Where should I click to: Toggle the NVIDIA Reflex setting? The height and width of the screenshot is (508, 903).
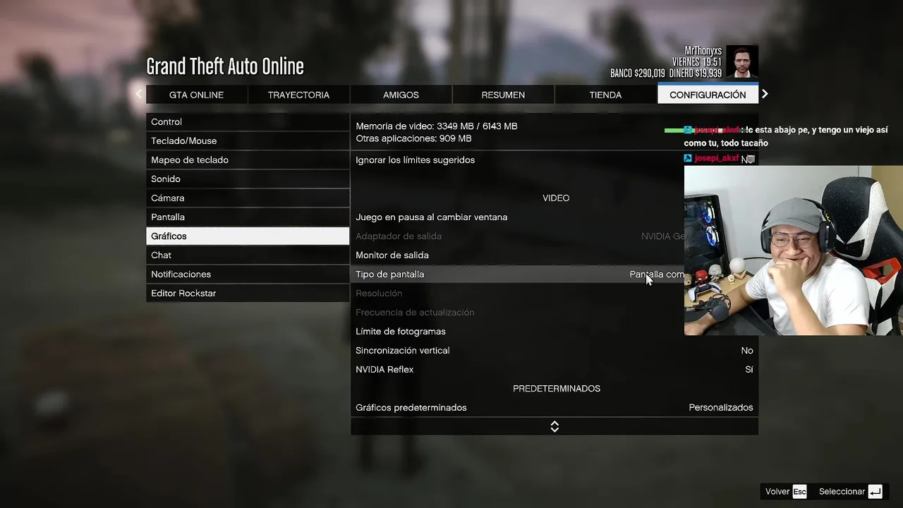coord(554,370)
